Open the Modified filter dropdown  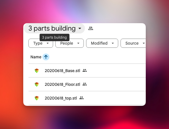[x=102, y=43]
